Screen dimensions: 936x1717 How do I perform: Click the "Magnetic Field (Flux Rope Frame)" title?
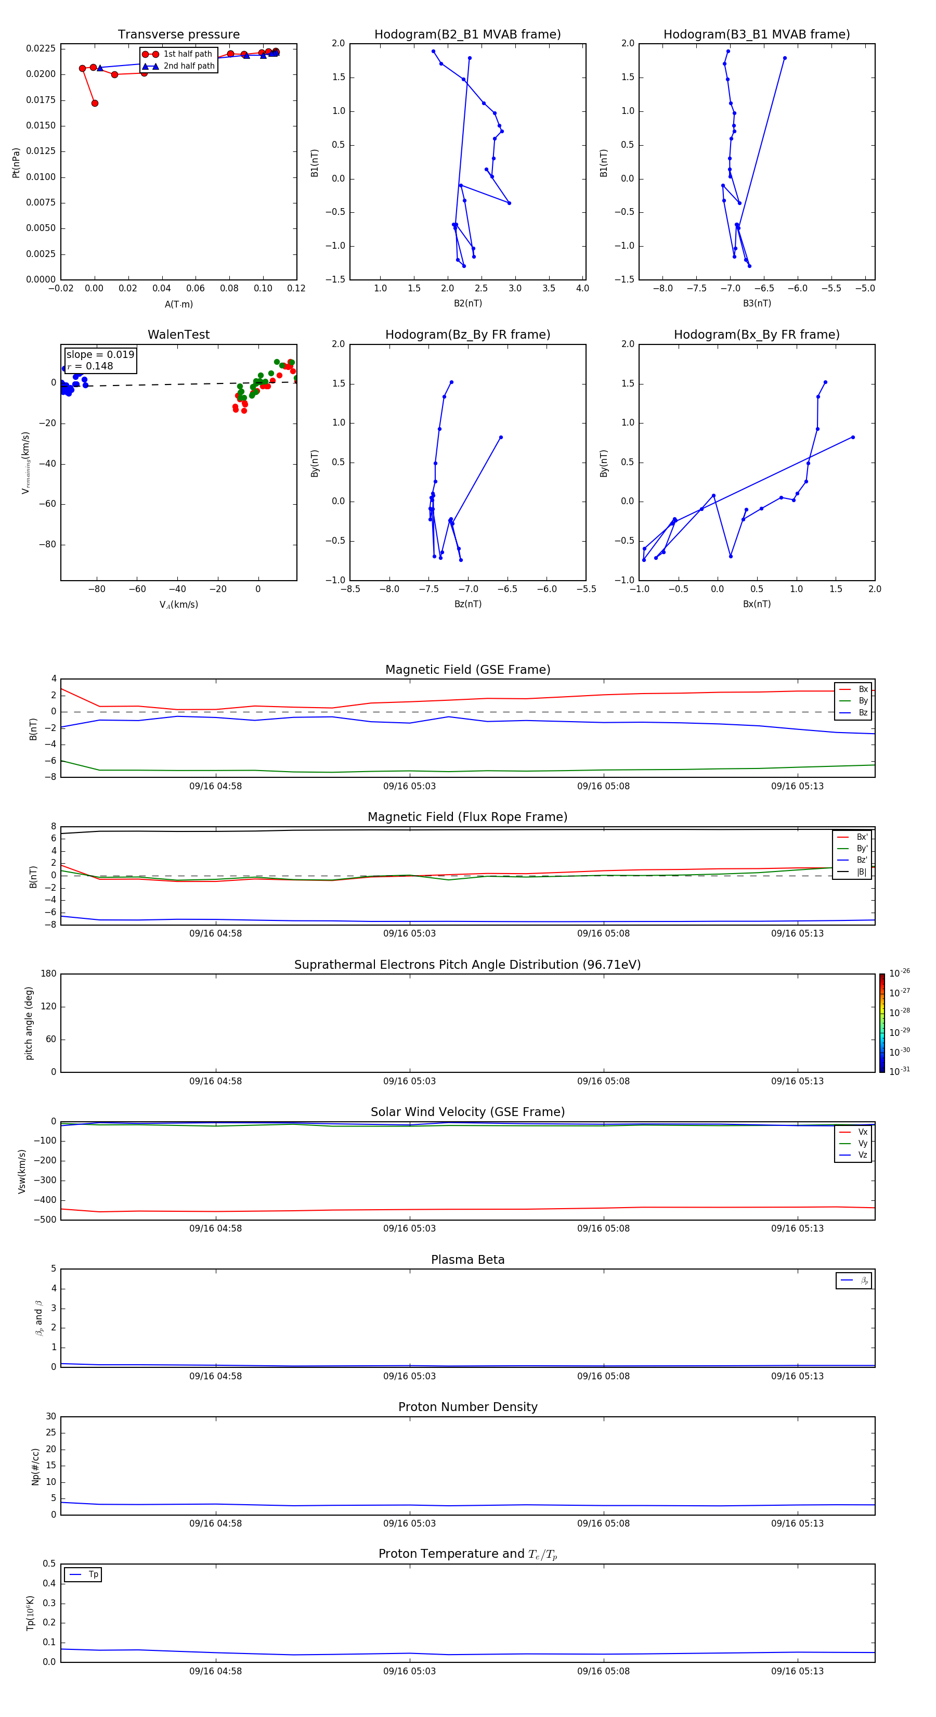point(467,817)
